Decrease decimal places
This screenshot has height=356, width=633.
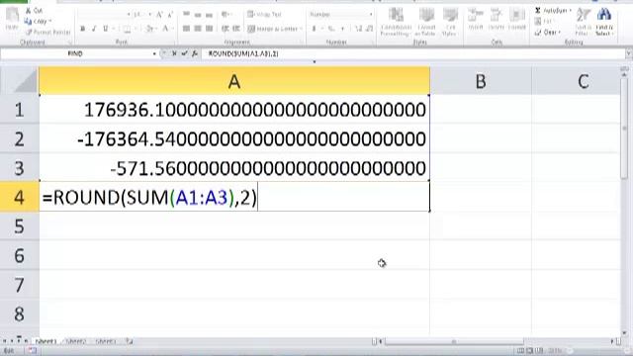(369, 29)
